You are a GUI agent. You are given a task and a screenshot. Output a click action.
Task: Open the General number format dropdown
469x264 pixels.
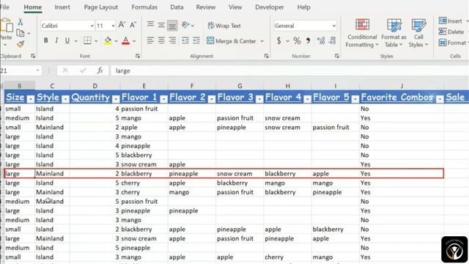[334, 26]
